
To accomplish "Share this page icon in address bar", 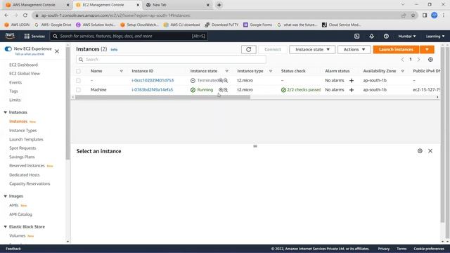I will pyautogui.click(x=404, y=15).
